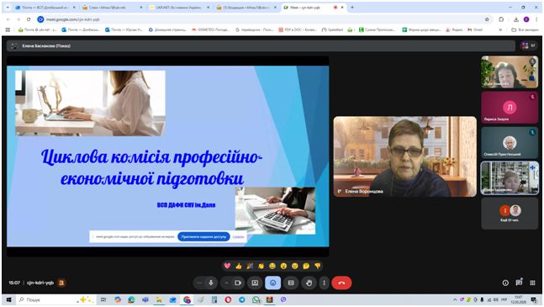Turn on captions in Meet
The width and height of the screenshot is (544, 307).
pos(291,283)
